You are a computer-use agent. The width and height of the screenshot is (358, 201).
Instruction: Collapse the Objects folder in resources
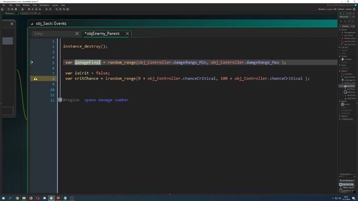point(340,71)
